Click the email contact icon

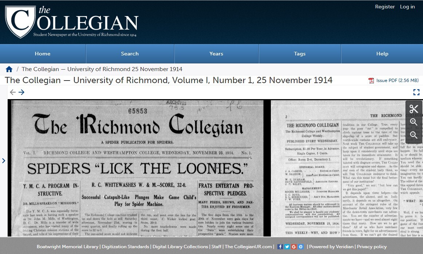click(x=301, y=246)
